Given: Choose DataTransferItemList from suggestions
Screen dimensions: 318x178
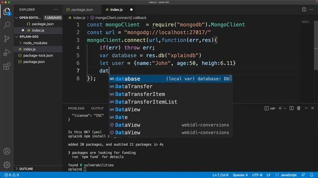Looking at the screenshot, I should [x=170, y=102].
